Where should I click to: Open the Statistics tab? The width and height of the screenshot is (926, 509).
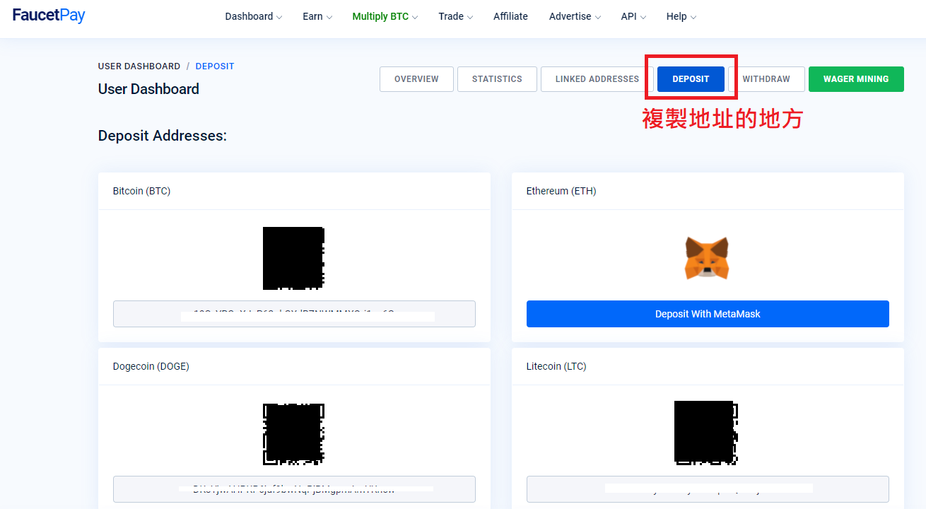(497, 79)
